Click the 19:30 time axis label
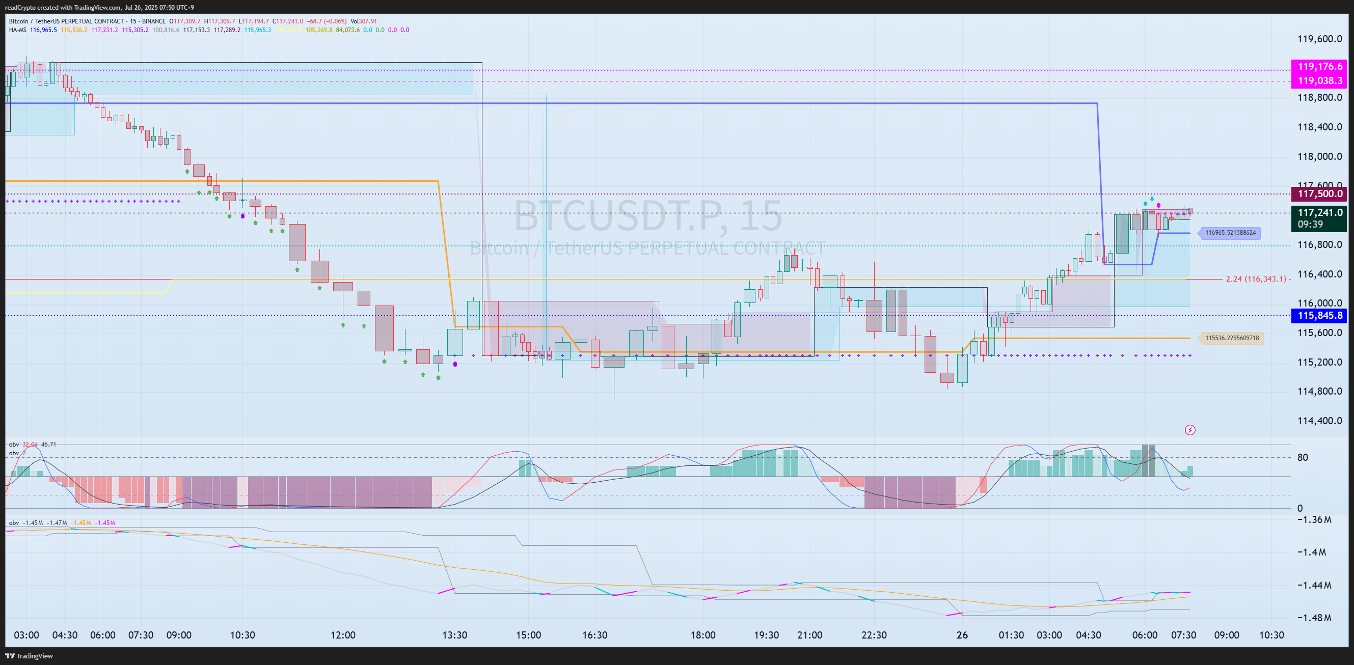1354x665 pixels. (766, 635)
